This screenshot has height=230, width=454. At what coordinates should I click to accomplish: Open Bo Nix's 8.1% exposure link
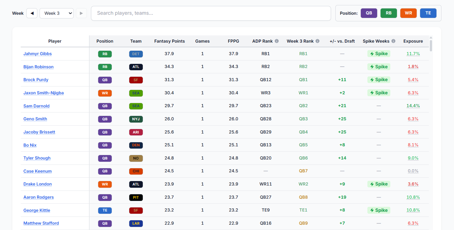[413, 145]
